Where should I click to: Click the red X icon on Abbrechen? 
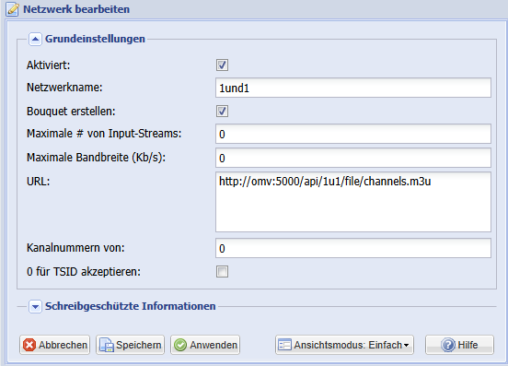(x=29, y=345)
